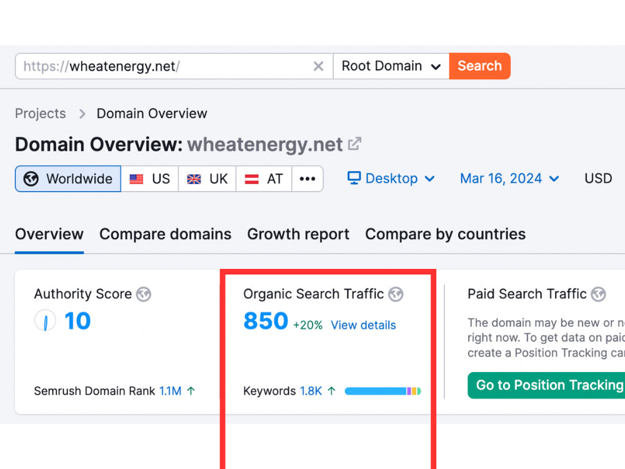Click the US flag icon
625x469 pixels.
click(136, 179)
